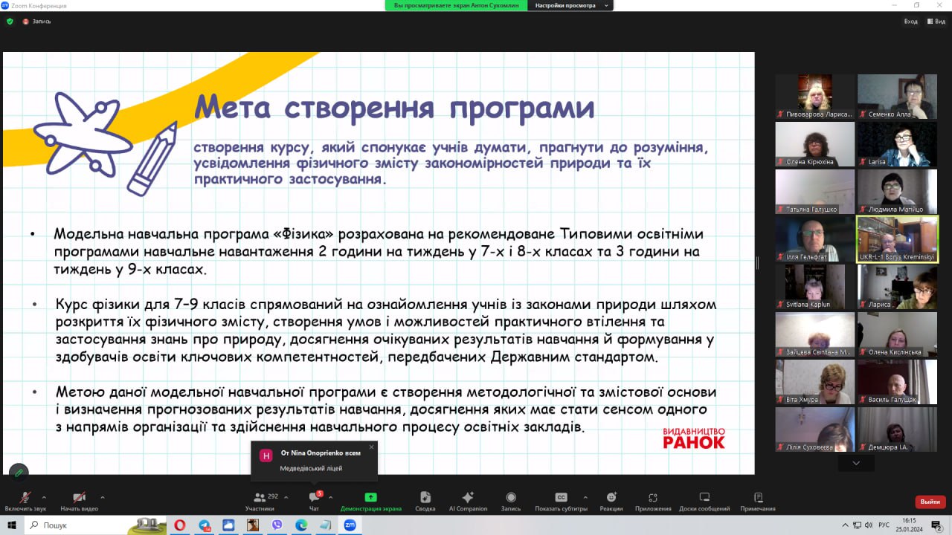
Task: Close the Nina Onoprienko chat notification
Action: pos(371,447)
